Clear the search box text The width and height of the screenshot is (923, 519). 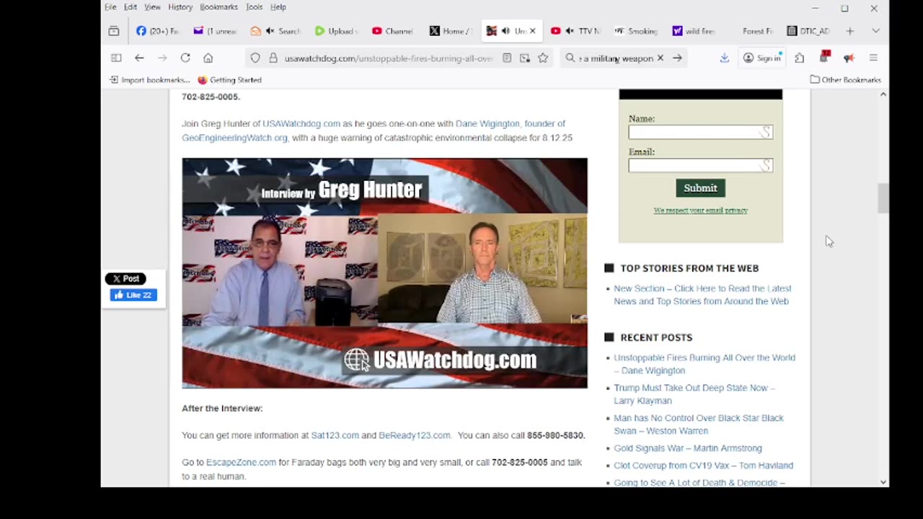660,58
